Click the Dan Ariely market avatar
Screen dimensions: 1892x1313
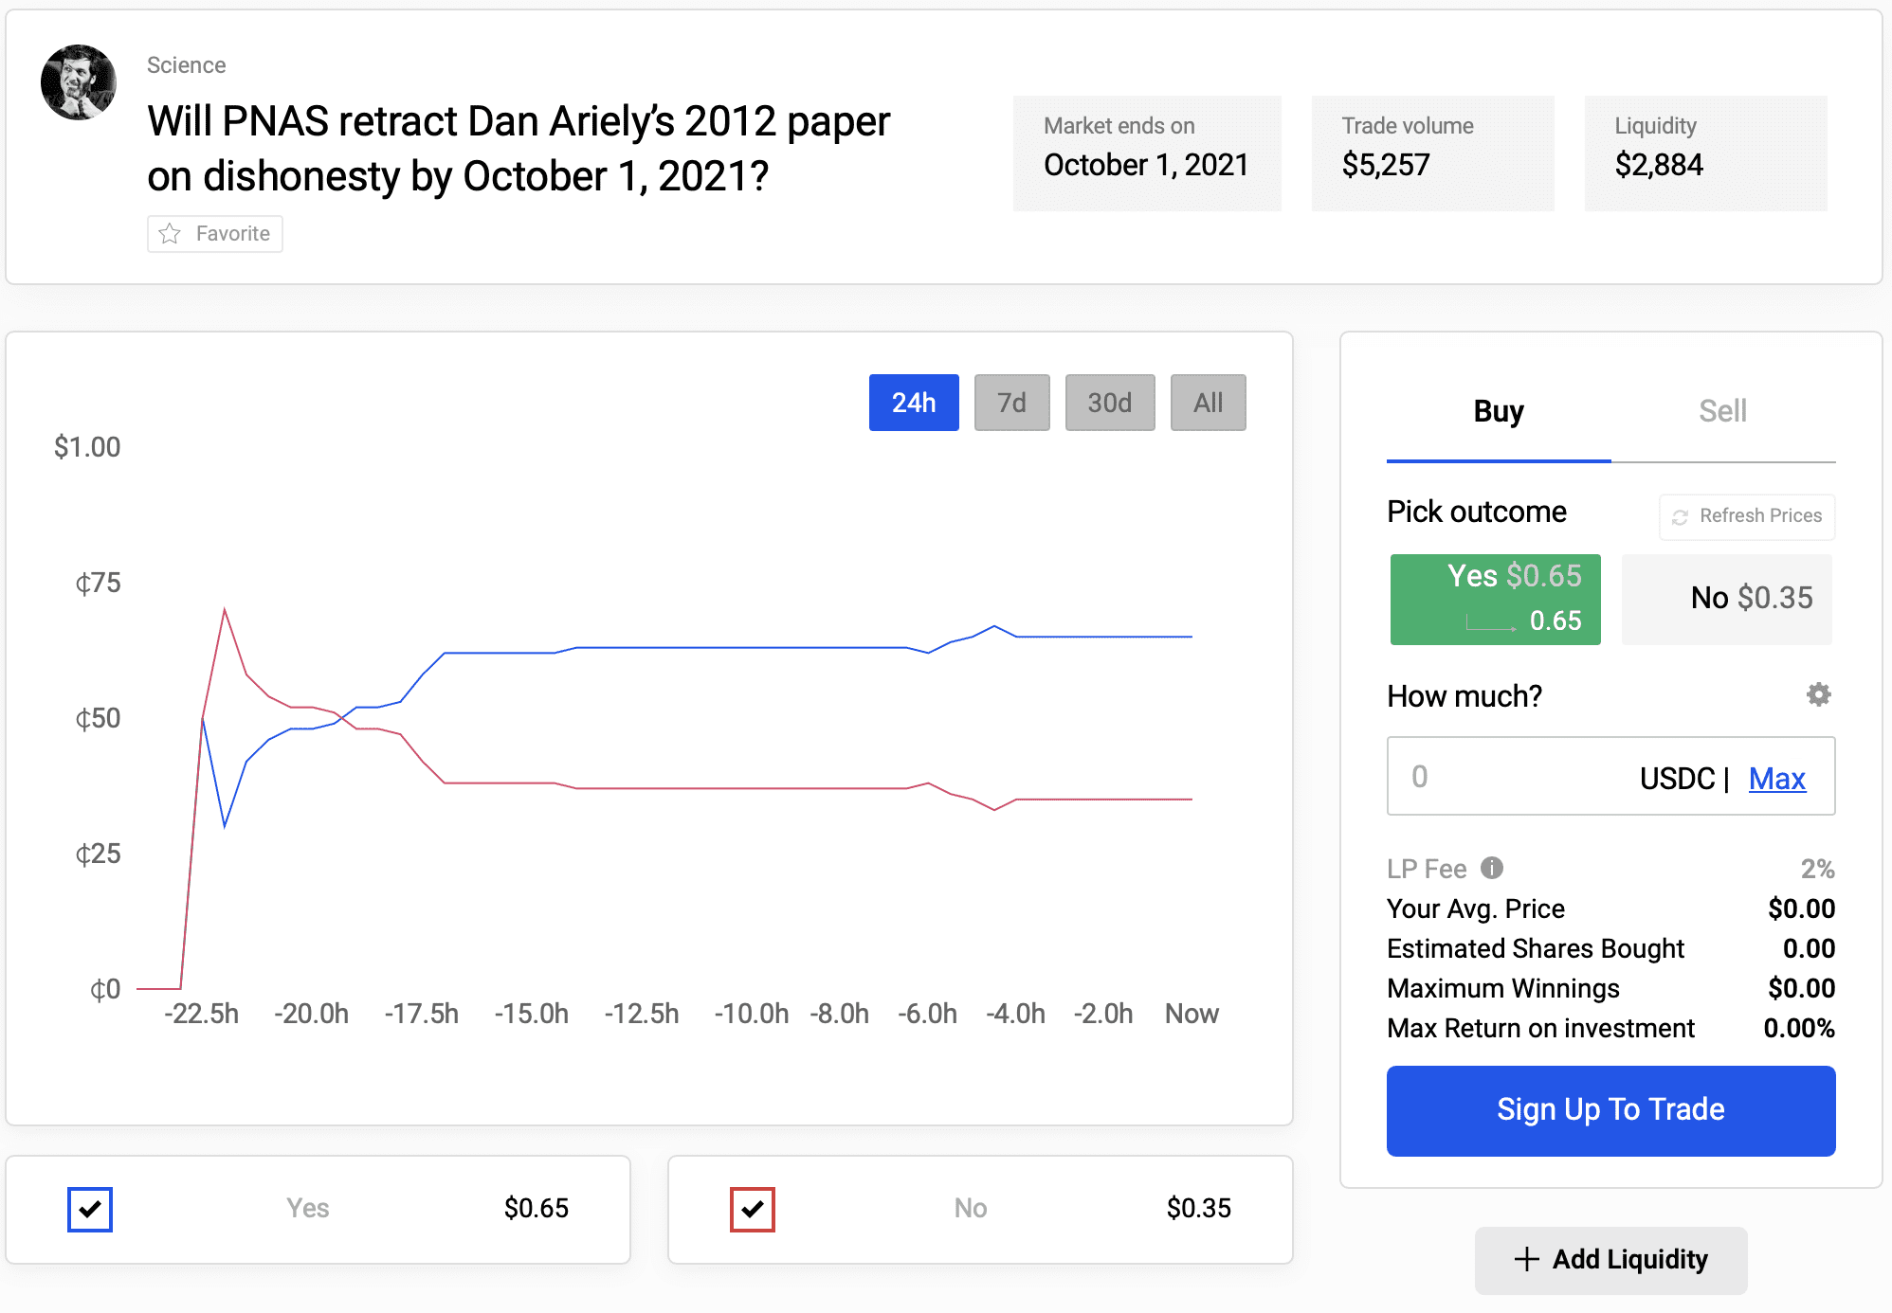[79, 82]
